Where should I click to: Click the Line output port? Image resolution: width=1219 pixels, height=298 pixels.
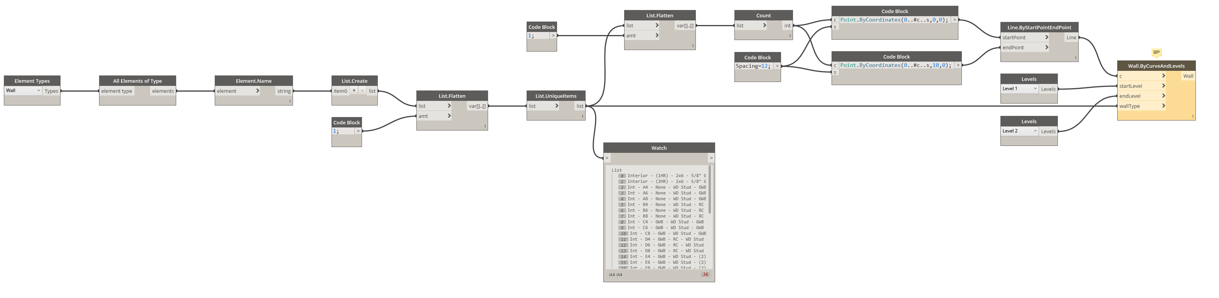[1071, 38]
